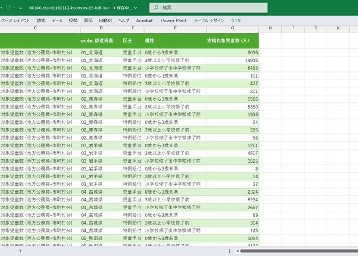The height and width of the screenshot is (256, 358).
Task: Add a new sheet with the plus button
Action: 20,251
